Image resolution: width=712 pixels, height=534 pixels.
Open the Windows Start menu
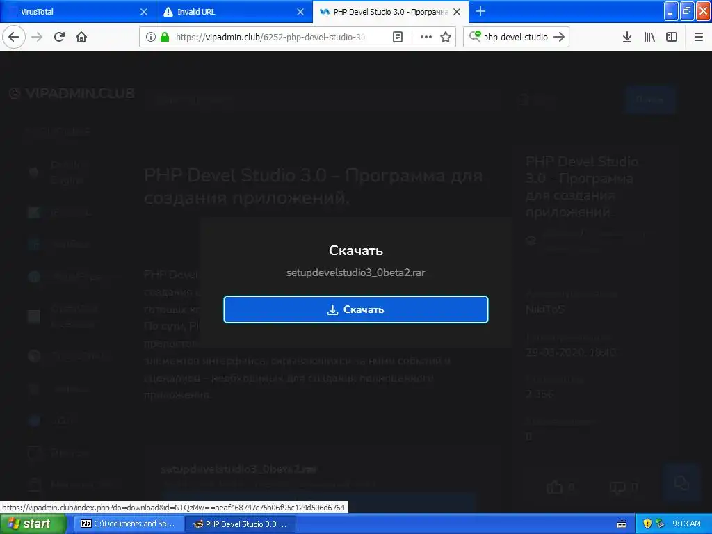click(x=33, y=524)
